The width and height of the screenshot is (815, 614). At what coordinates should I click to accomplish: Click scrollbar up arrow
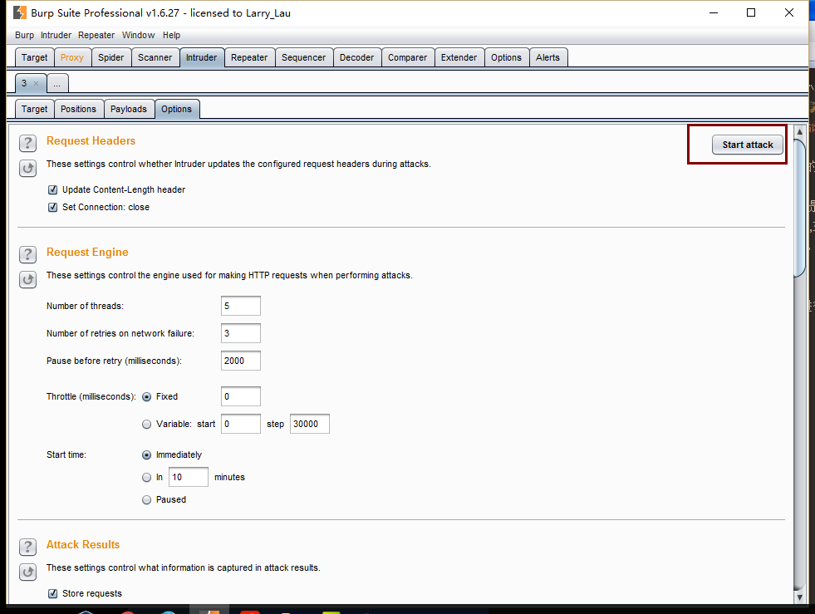[x=800, y=132]
